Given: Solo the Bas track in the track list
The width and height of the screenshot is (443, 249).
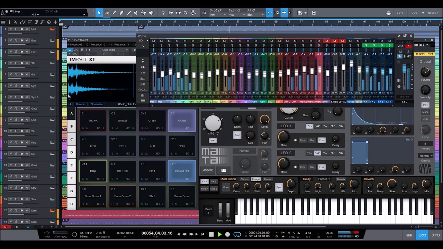Looking at the screenshot, I should tap(16, 40).
